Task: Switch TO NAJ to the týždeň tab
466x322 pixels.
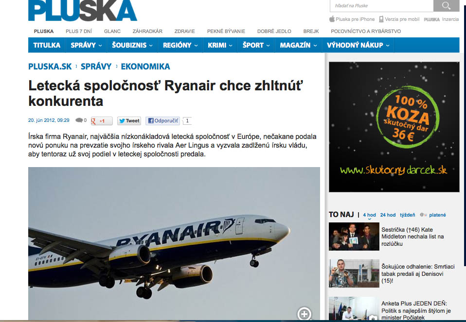Action: pyautogui.click(x=407, y=215)
